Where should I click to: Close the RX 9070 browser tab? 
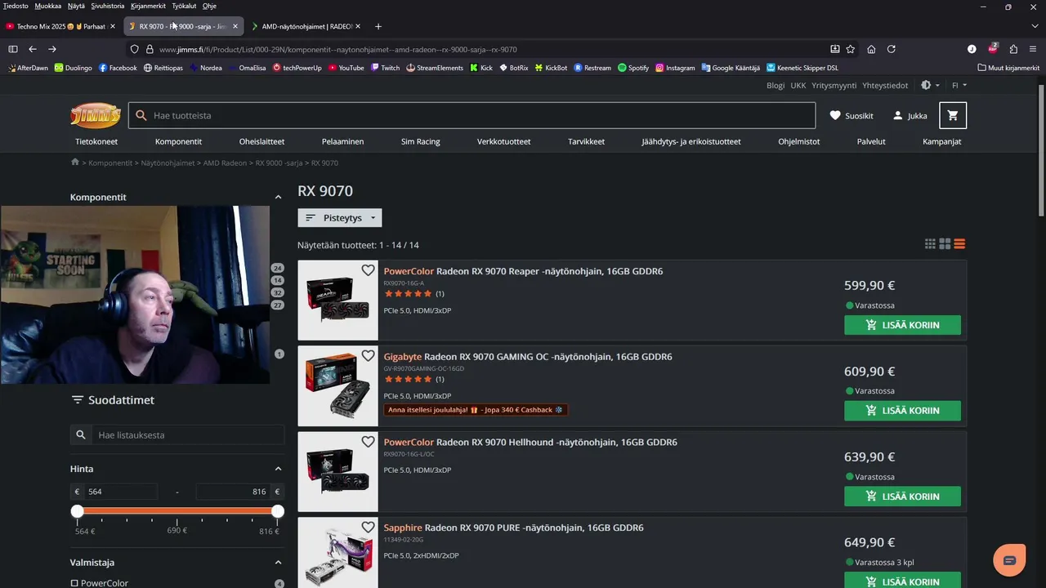click(235, 26)
